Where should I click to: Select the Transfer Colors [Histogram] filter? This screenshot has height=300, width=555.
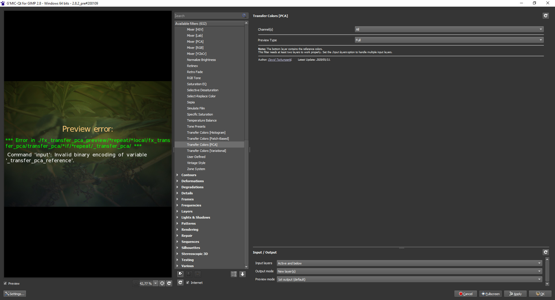206,133
